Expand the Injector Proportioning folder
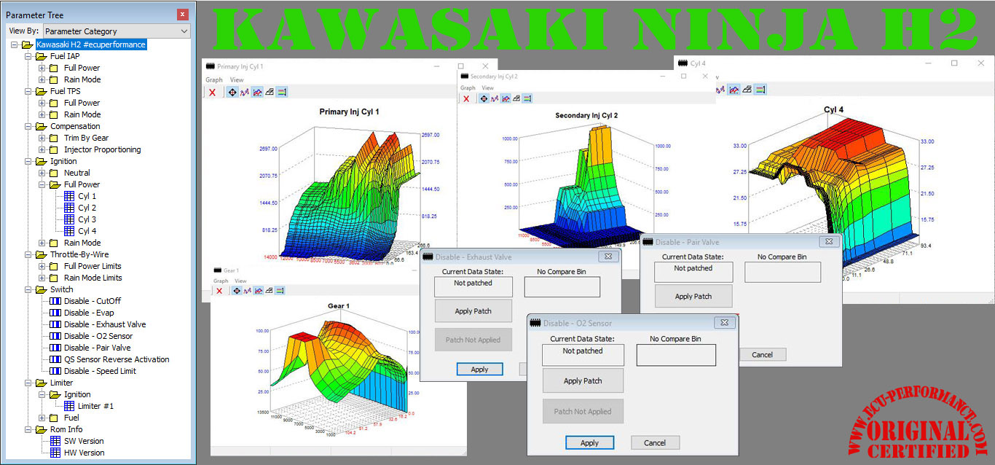995x465 pixels. [x=42, y=149]
